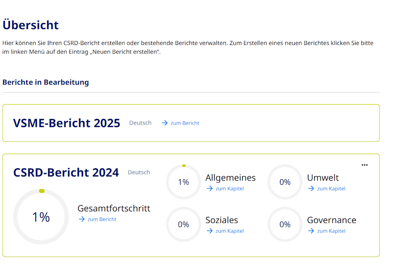The image size is (400, 267).
Task: Go to Allgemeines 'zum Kapitel' link
Action: (x=229, y=188)
